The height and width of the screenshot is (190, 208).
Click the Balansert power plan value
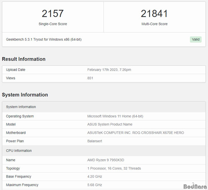point(95,141)
